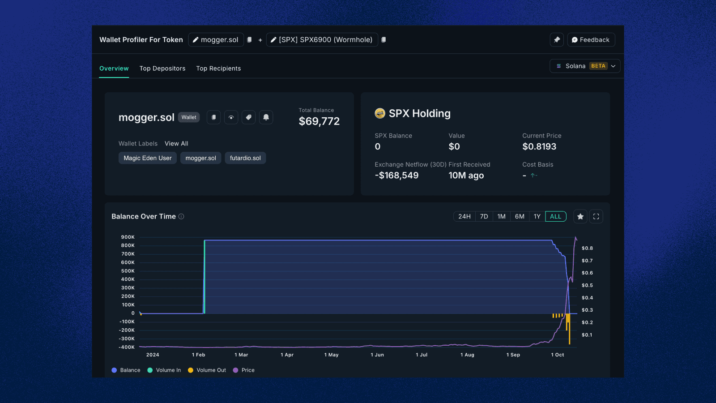Click the Current Price value $0.8193

point(539,147)
